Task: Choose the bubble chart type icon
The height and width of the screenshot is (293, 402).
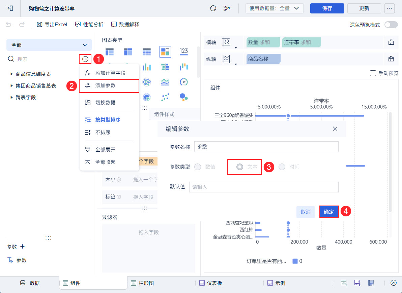Action: click(184, 97)
